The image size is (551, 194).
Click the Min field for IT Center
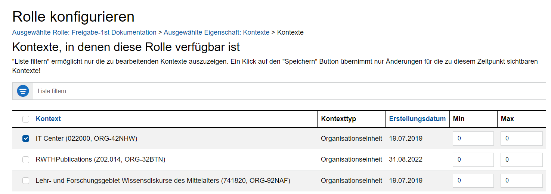(473, 139)
